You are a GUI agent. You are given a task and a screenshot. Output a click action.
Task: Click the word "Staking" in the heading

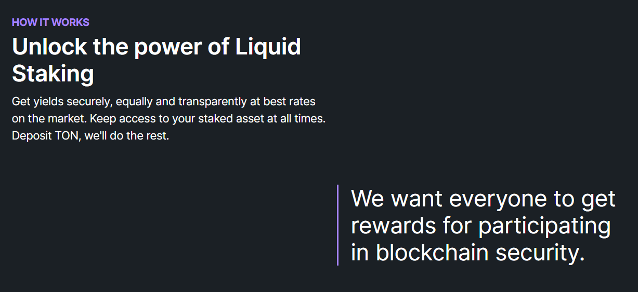coord(53,74)
